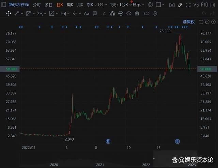Click the camera screenshot icon
Screen dimensions: 218x168
pos(172,5)
